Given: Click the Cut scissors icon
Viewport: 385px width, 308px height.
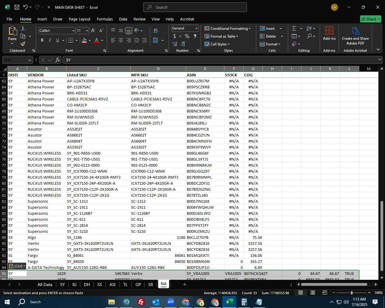Looking at the screenshot, I should 23,28.
